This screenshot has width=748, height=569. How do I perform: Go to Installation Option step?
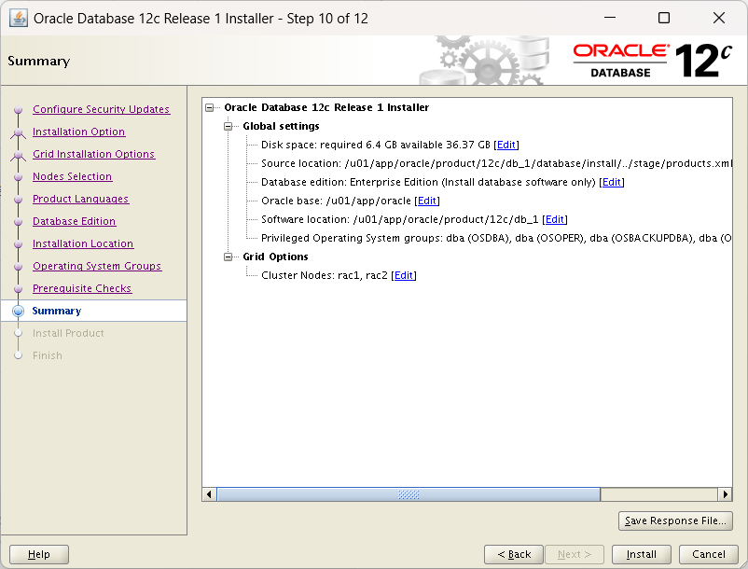point(78,132)
